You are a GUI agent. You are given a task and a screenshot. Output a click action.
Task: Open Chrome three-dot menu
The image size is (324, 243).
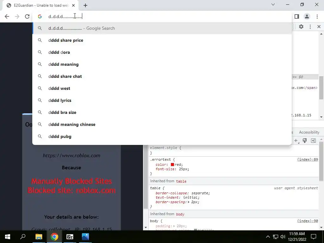click(317, 16)
